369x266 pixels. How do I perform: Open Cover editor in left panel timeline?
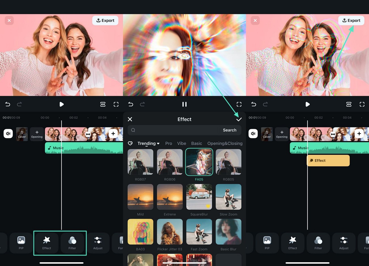click(22, 134)
